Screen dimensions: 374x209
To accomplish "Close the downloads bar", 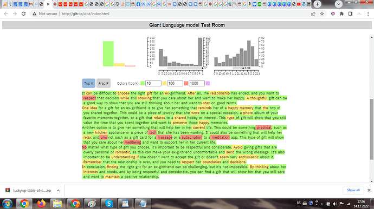I will (369, 190).
